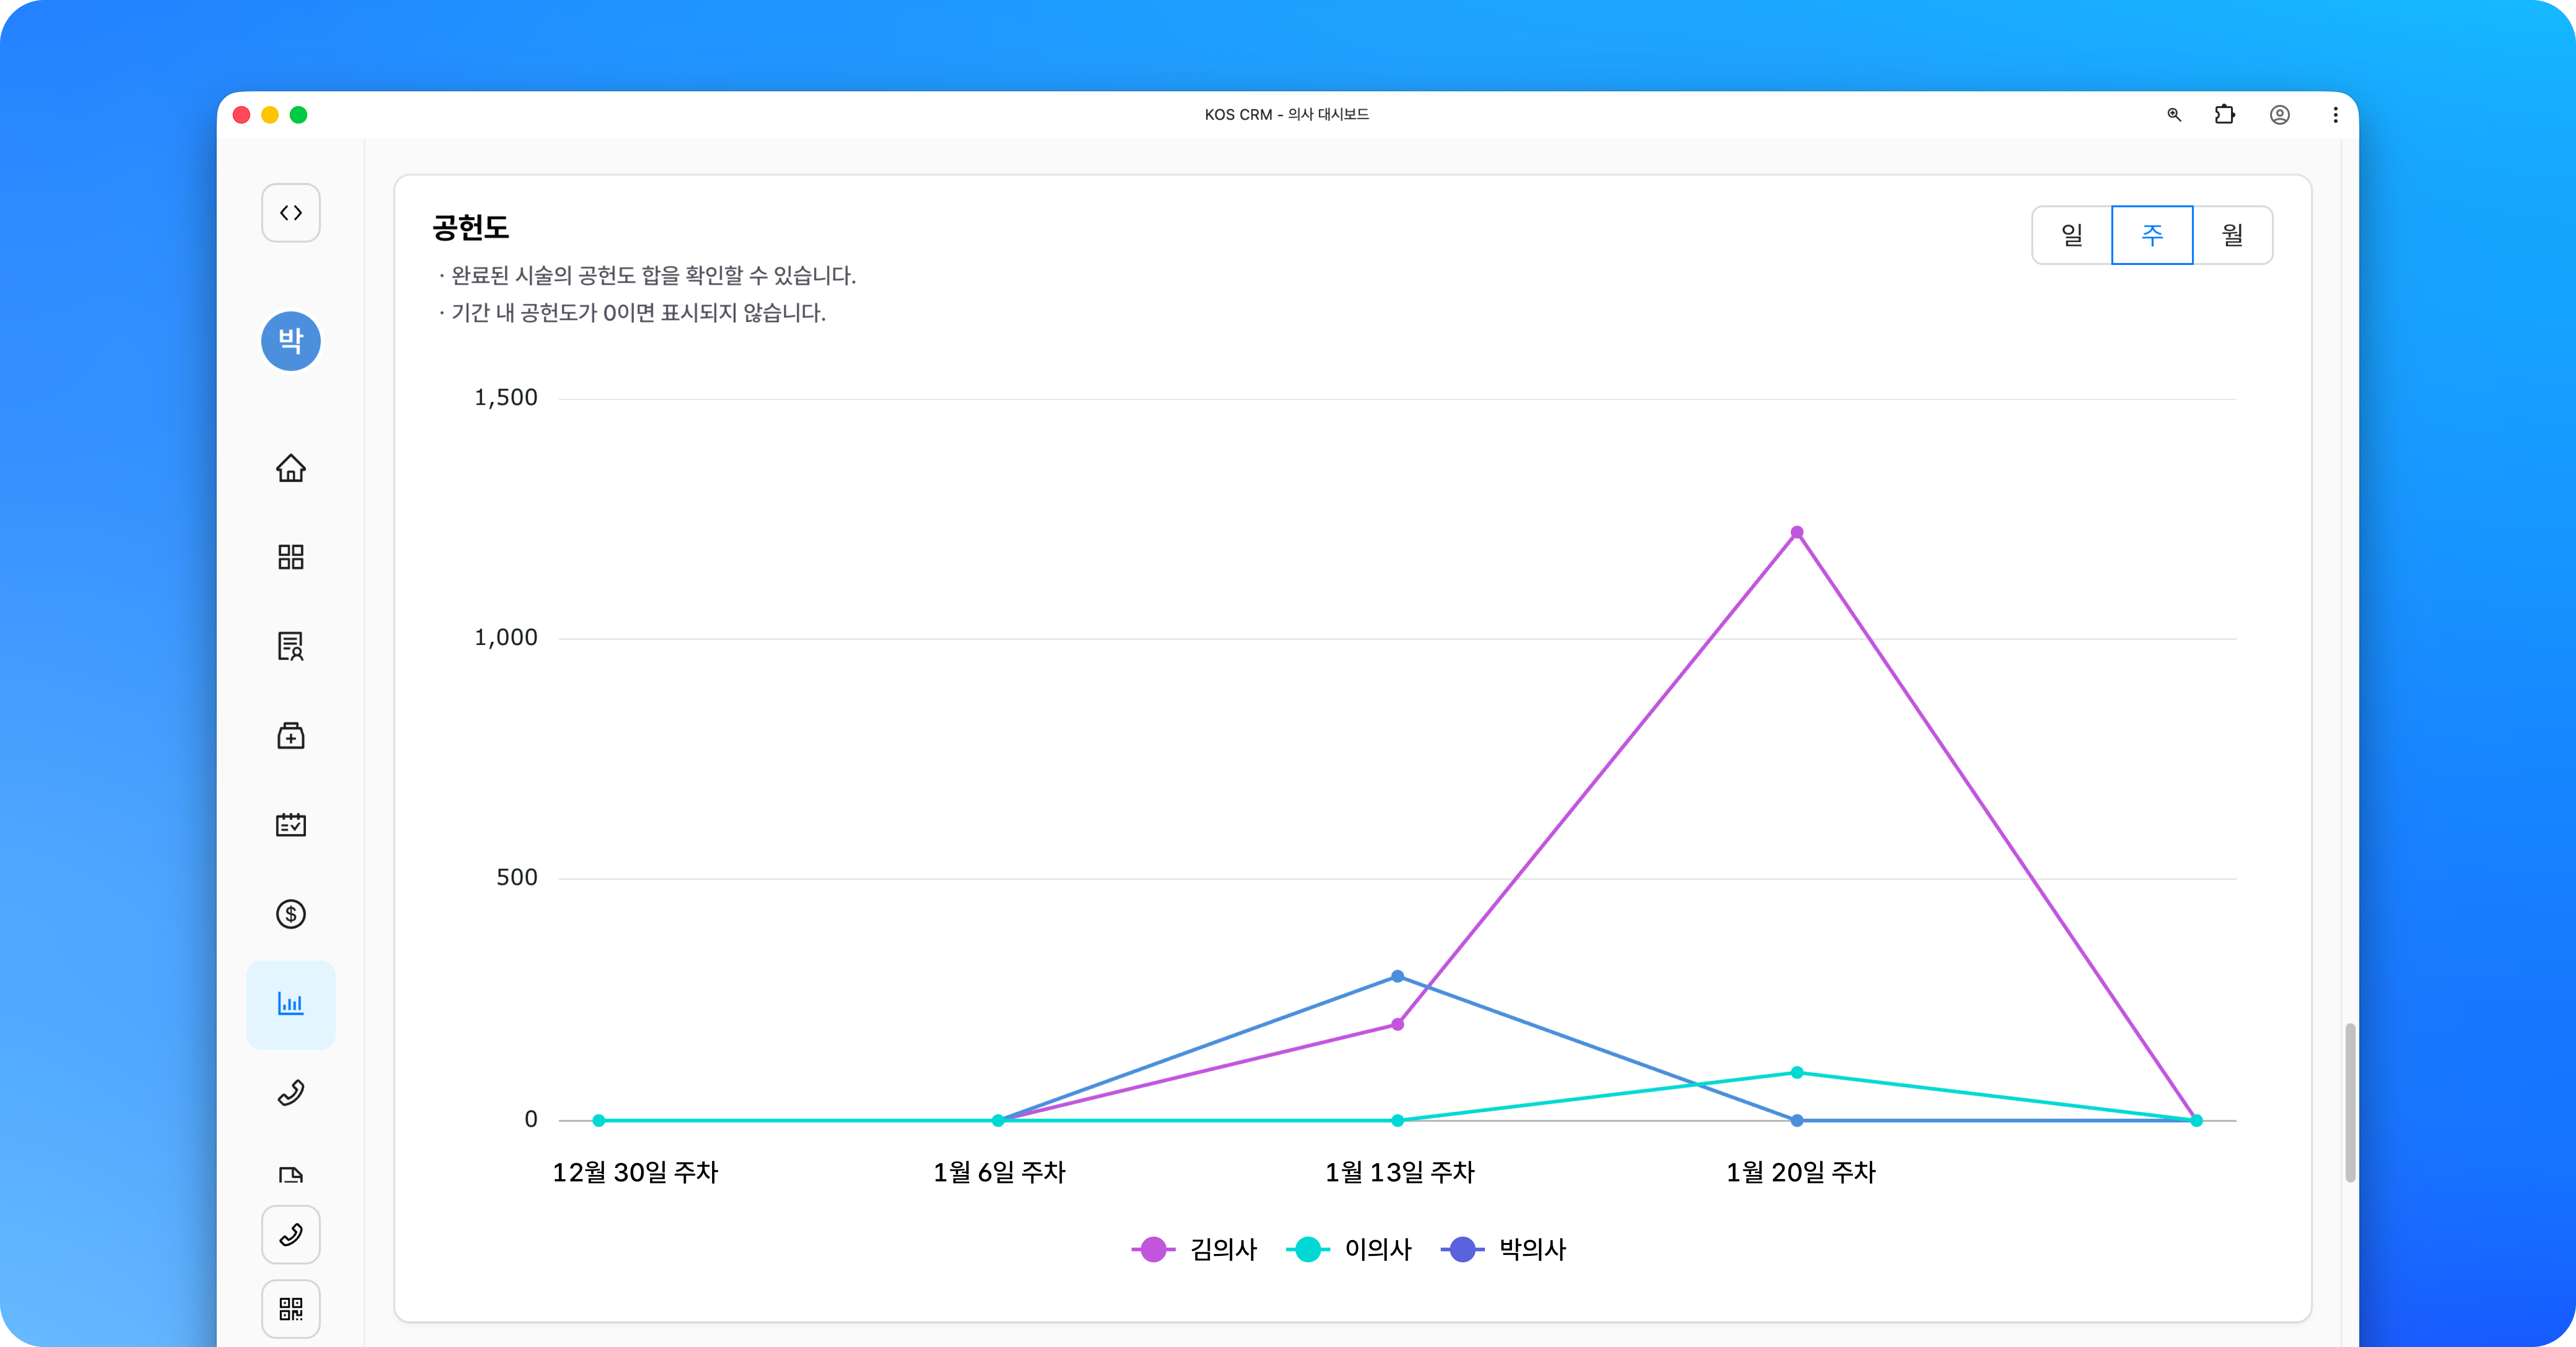This screenshot has height=1347, width=2576.
Task: Open the grid dashboard icon
Action: [291, 557]
